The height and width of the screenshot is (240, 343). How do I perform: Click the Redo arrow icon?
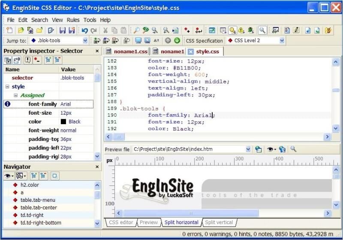[94, 30]
